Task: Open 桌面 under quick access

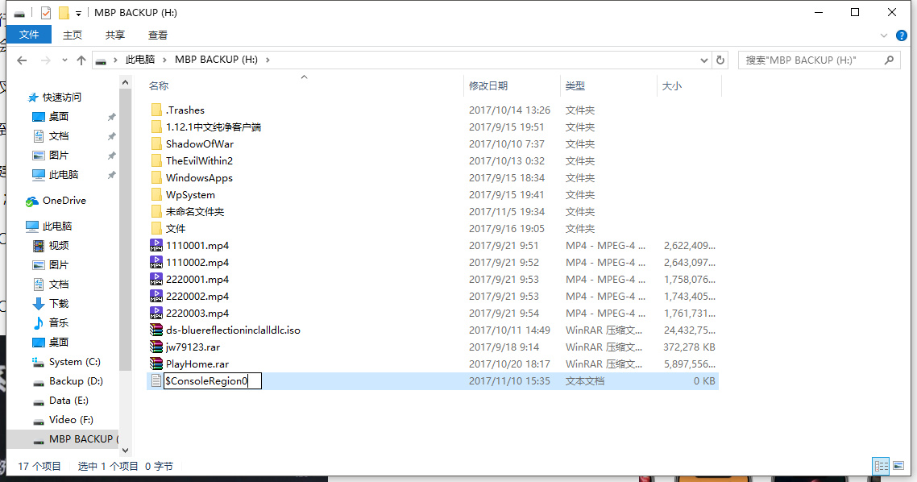Action: pos(59,116)
